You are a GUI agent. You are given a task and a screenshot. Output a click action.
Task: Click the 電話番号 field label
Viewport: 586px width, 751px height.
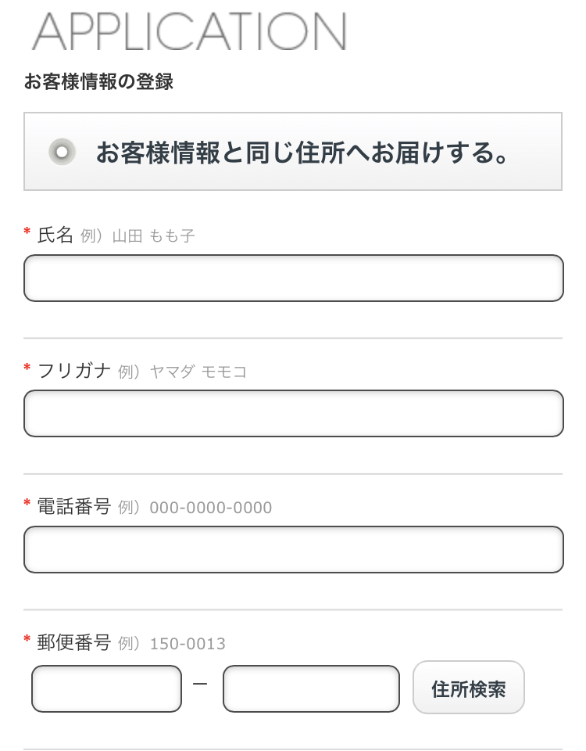pyautogui.click(x=74, y=507)
